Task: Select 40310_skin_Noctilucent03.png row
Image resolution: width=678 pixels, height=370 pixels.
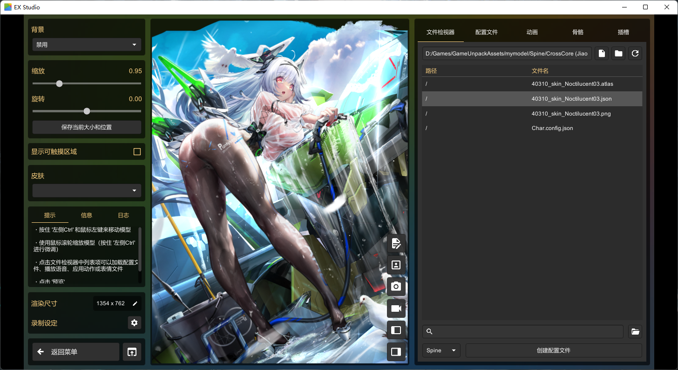Action: point(532,113)
